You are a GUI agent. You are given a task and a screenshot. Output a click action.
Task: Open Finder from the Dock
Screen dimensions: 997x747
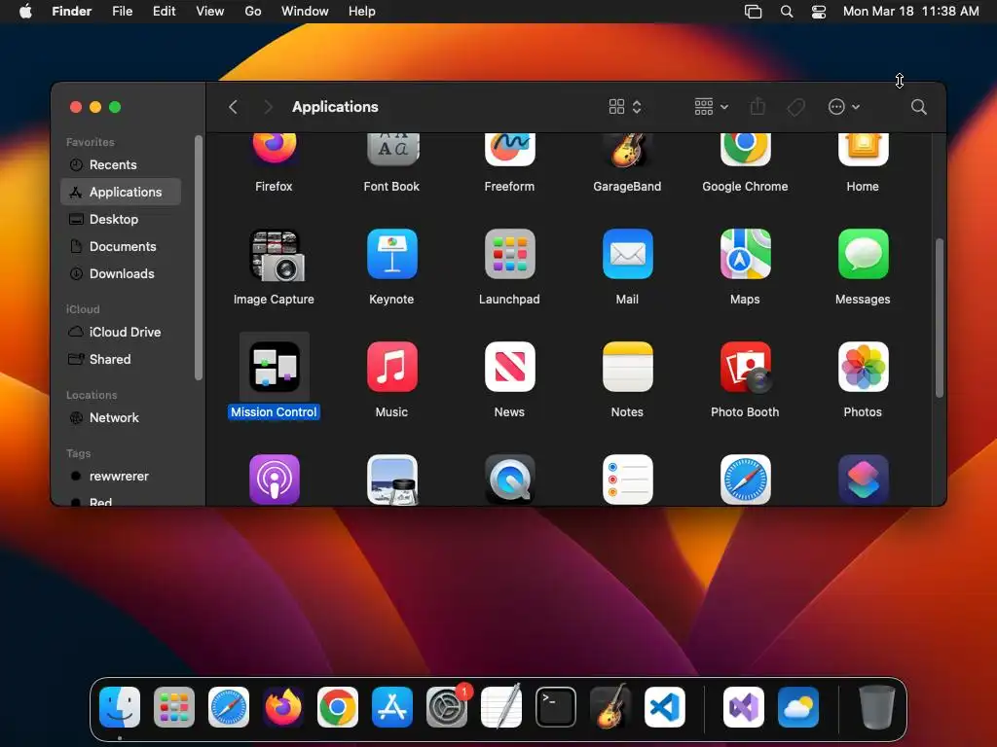point(120,707)
